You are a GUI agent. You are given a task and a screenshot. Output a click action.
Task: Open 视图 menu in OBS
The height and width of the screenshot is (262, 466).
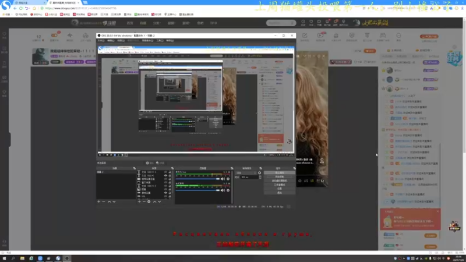(x=121, y=40)
